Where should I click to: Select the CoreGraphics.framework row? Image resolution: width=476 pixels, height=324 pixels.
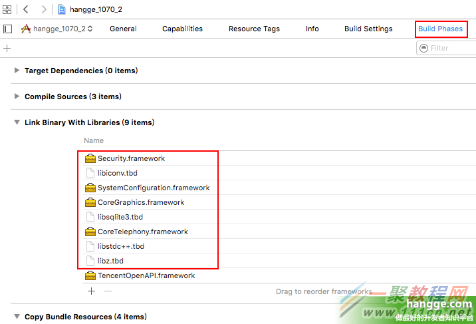click(x=279, y=202)
